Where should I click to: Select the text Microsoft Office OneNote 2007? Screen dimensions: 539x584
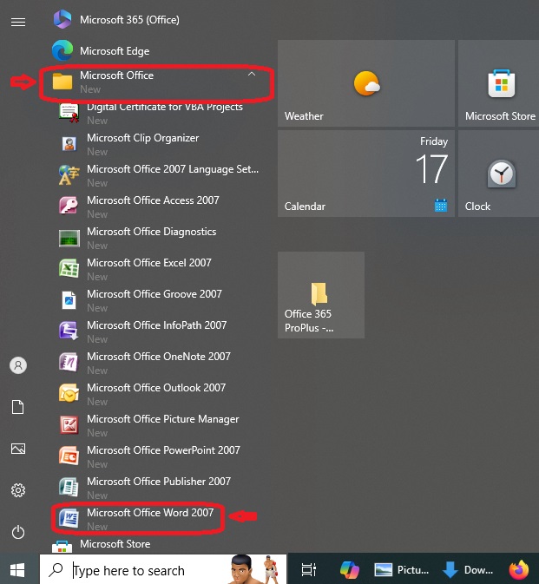(x=159, y=356)
